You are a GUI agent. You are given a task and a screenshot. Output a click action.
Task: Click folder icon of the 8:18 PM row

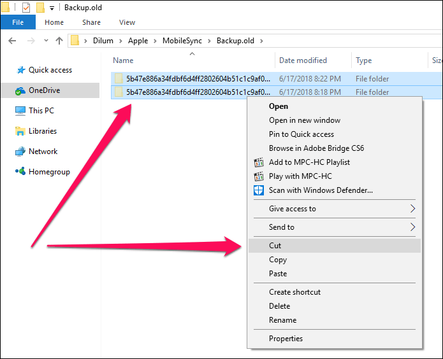coord(119,92)
